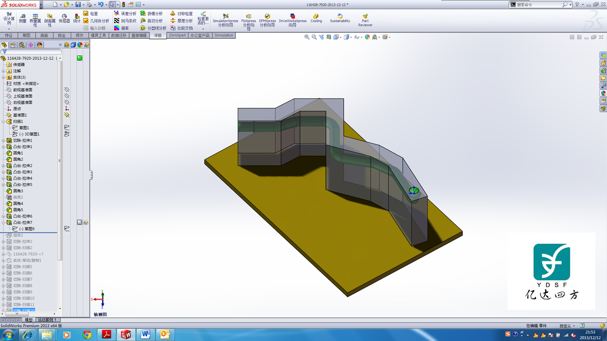Launch SimulationXpress analysis wizard
Image resolution: width=607 pixels, height=341 pixels.
coord(225,20)
